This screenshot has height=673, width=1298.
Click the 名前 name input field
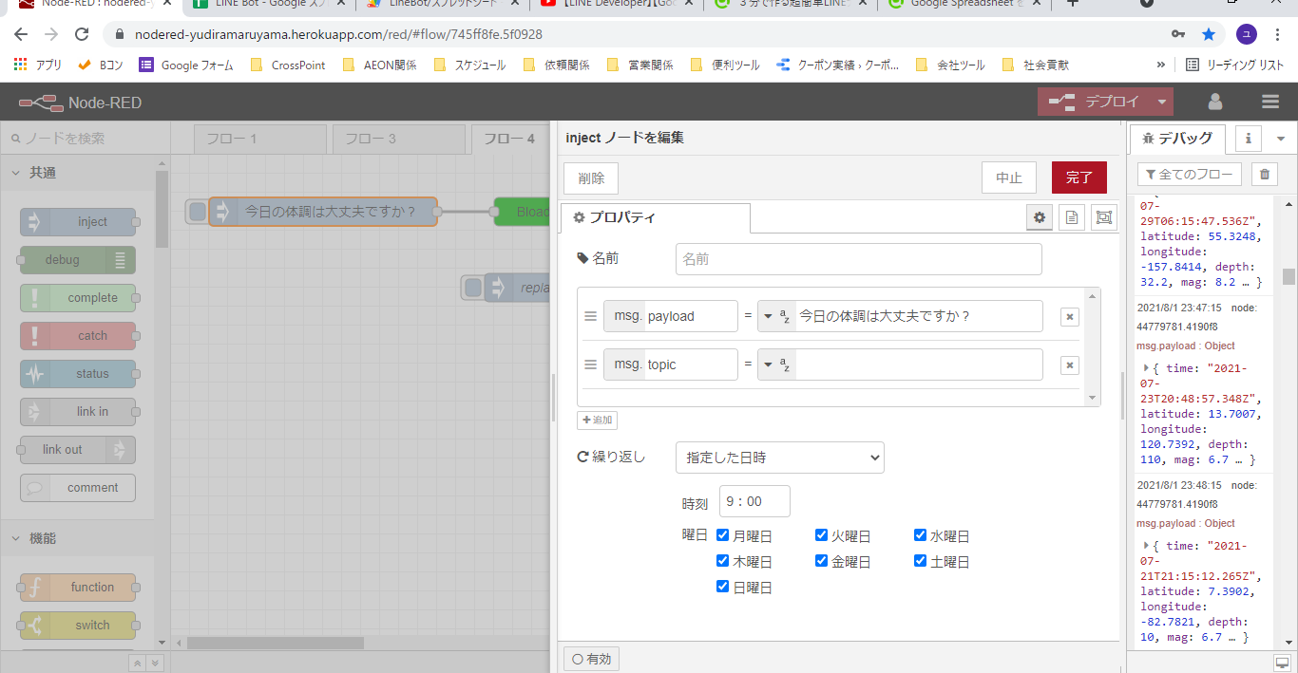tap(859, 259)
